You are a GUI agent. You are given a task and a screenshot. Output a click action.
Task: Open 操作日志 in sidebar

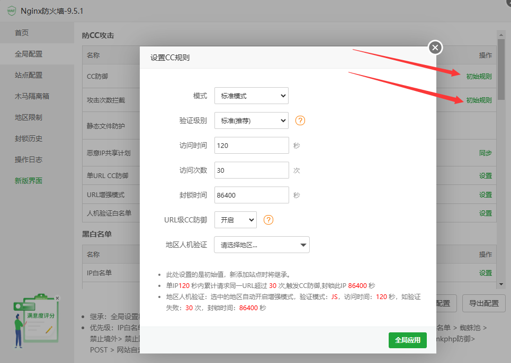point(29,160)
